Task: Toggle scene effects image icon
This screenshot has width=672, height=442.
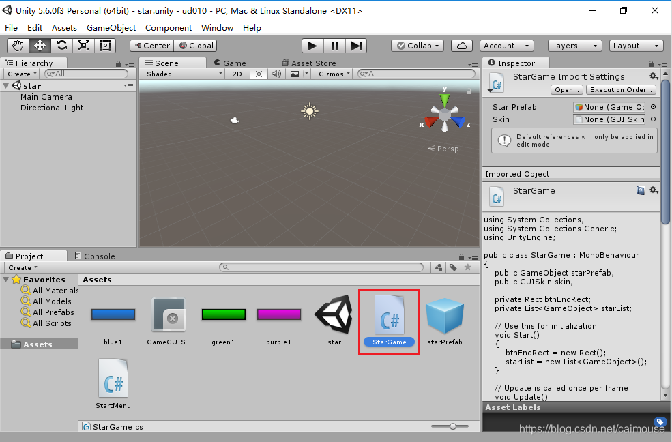Action: [295, 74]
